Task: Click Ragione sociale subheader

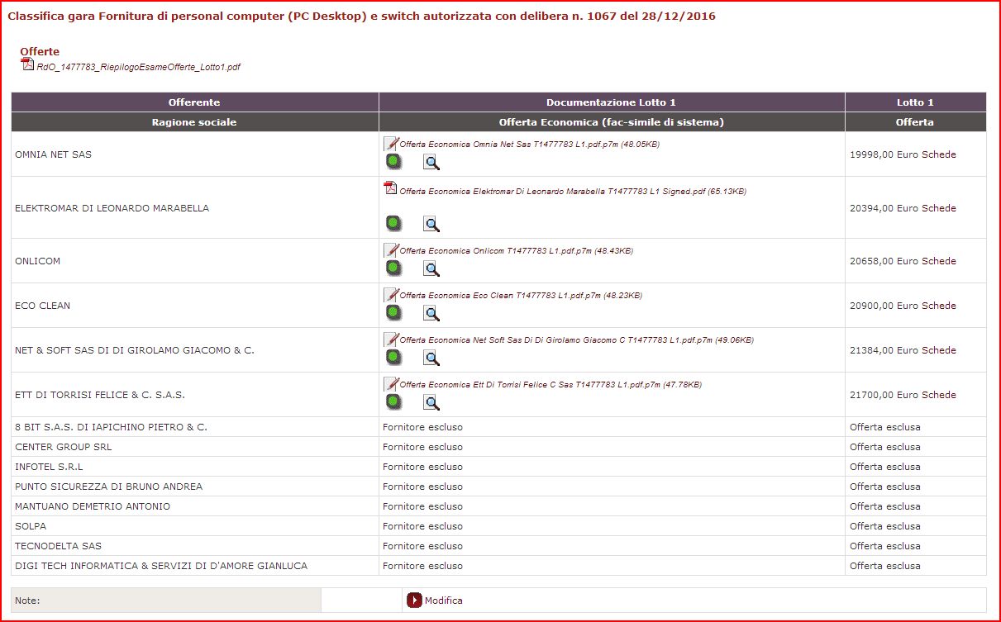Action: [x=194, y=122]
